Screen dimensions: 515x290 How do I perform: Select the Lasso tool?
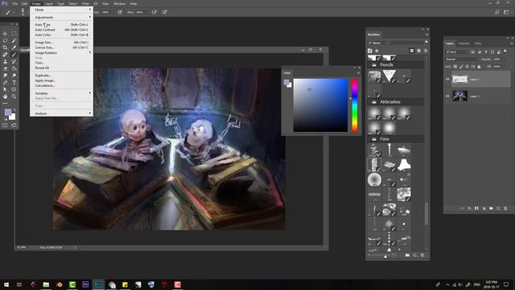(5, 40)
